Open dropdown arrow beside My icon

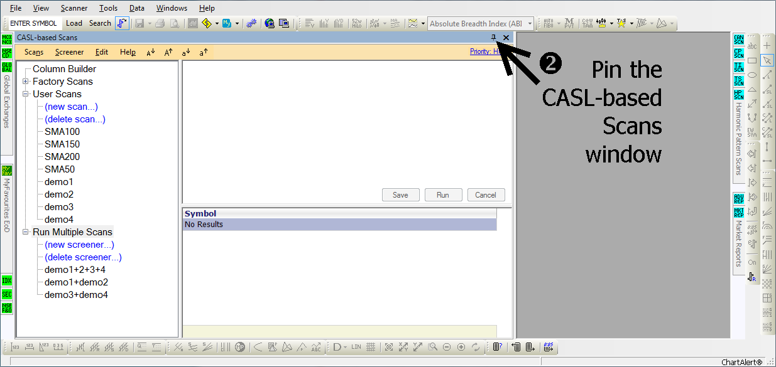coord(237,23)
